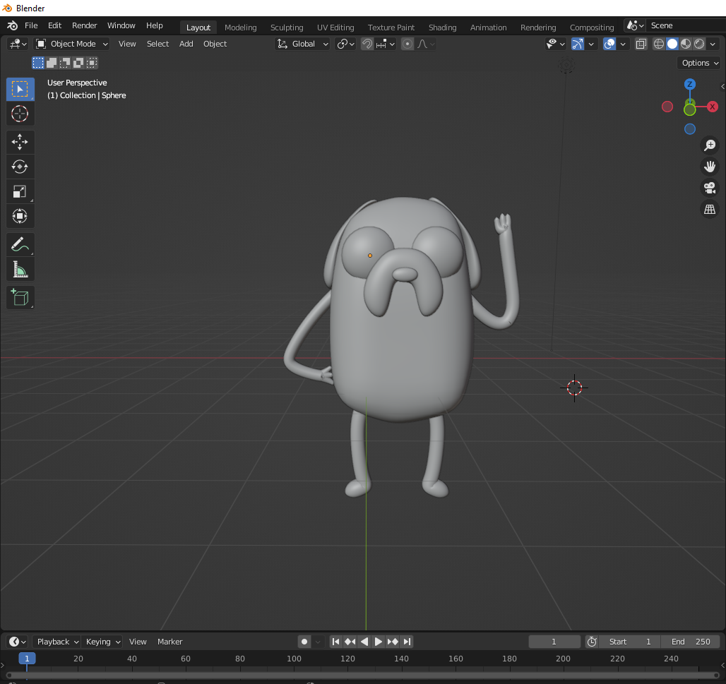Play the animation forward
Viewport: 726px width, 684px height.
(x=379, y=642)
